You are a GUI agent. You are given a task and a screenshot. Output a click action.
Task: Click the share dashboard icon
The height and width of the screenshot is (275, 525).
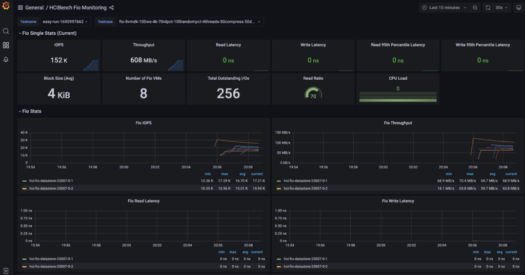click(x=111, y=8)
